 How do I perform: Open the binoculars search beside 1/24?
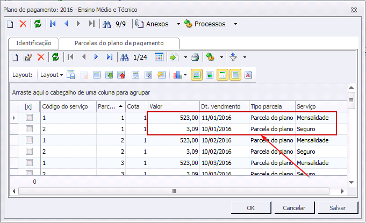125,57
